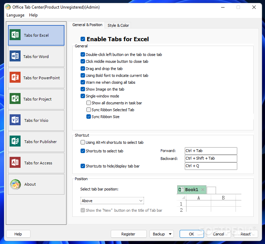Toggle Shortcuts to select tab checkbox
265x244 pixels.
83,151
